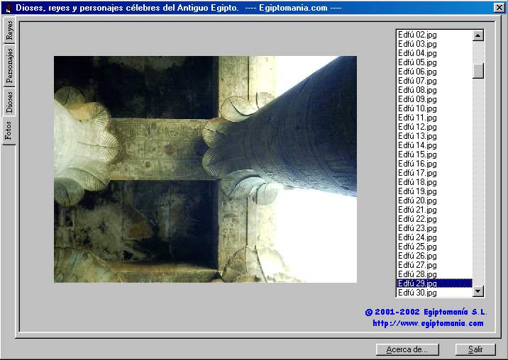This screenshot has width=508, height=360.
Task: Select Edfú 02.jpg in the list
Action: click(434, 34)
